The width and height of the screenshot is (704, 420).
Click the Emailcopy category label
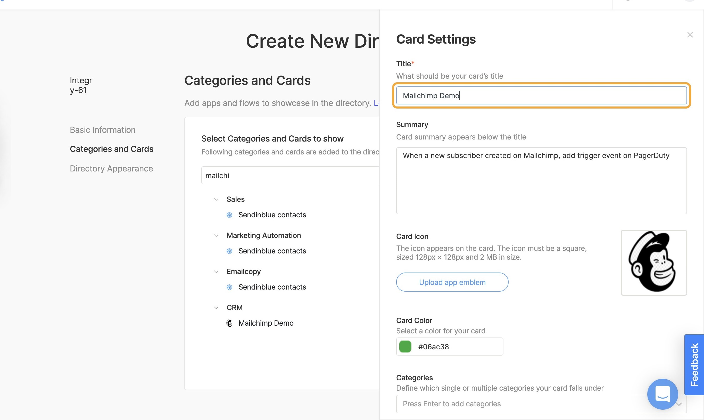tap(244, 271)
